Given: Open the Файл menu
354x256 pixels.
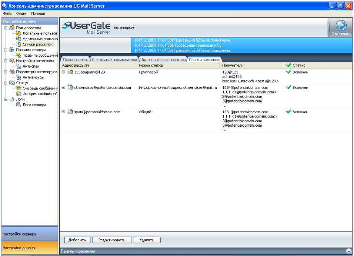Looking at the screenshot, I should pyautogui.click(x=8, y=13).
